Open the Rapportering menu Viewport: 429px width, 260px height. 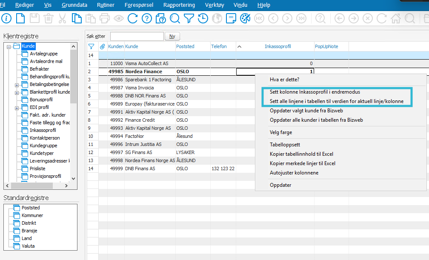point(179,5)
